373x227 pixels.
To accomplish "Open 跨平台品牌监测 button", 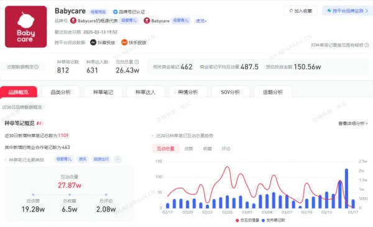I will click(348, 11).
